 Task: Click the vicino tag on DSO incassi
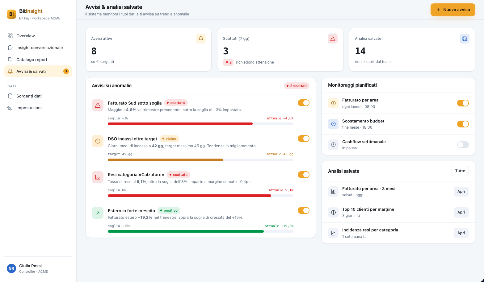pyautogui.click(x=169, y=139)
